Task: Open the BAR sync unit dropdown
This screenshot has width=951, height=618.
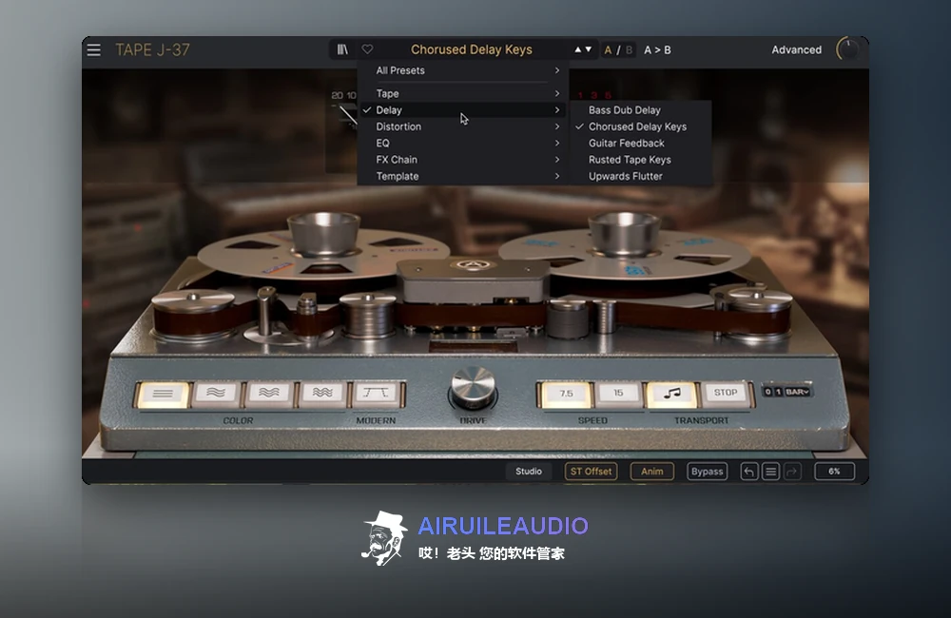Action: click(x=797, y=392)
